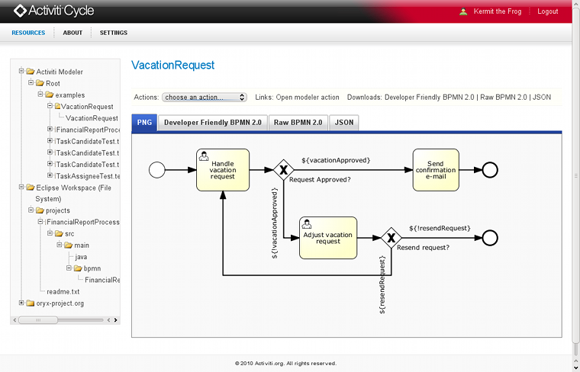Click end event after Resend request gateway

coord(490,238)
